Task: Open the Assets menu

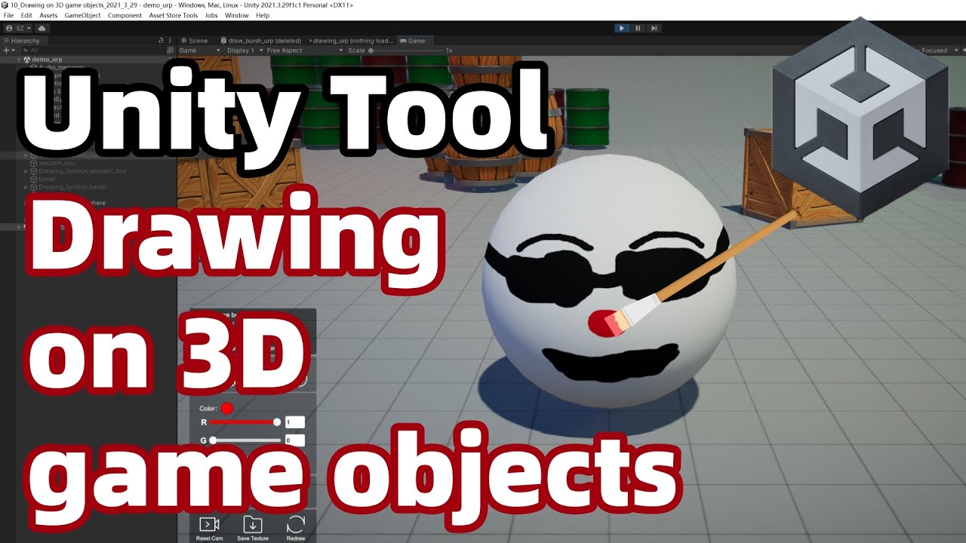Action: (x=48, y=15)
